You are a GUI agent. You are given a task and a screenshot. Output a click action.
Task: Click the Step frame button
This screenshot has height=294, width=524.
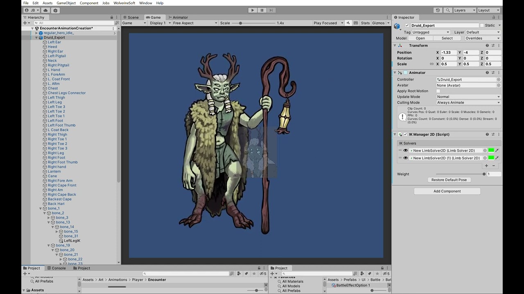pyautogui.click(x=271, y=10)
